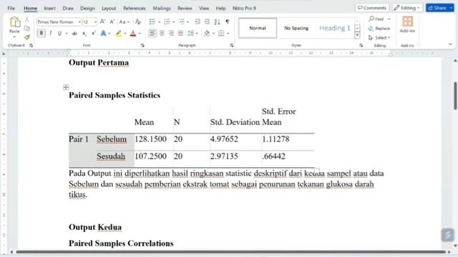Collapse the ribbon with chevron
This screenshot has width=458, height=257.
[450, 44]
